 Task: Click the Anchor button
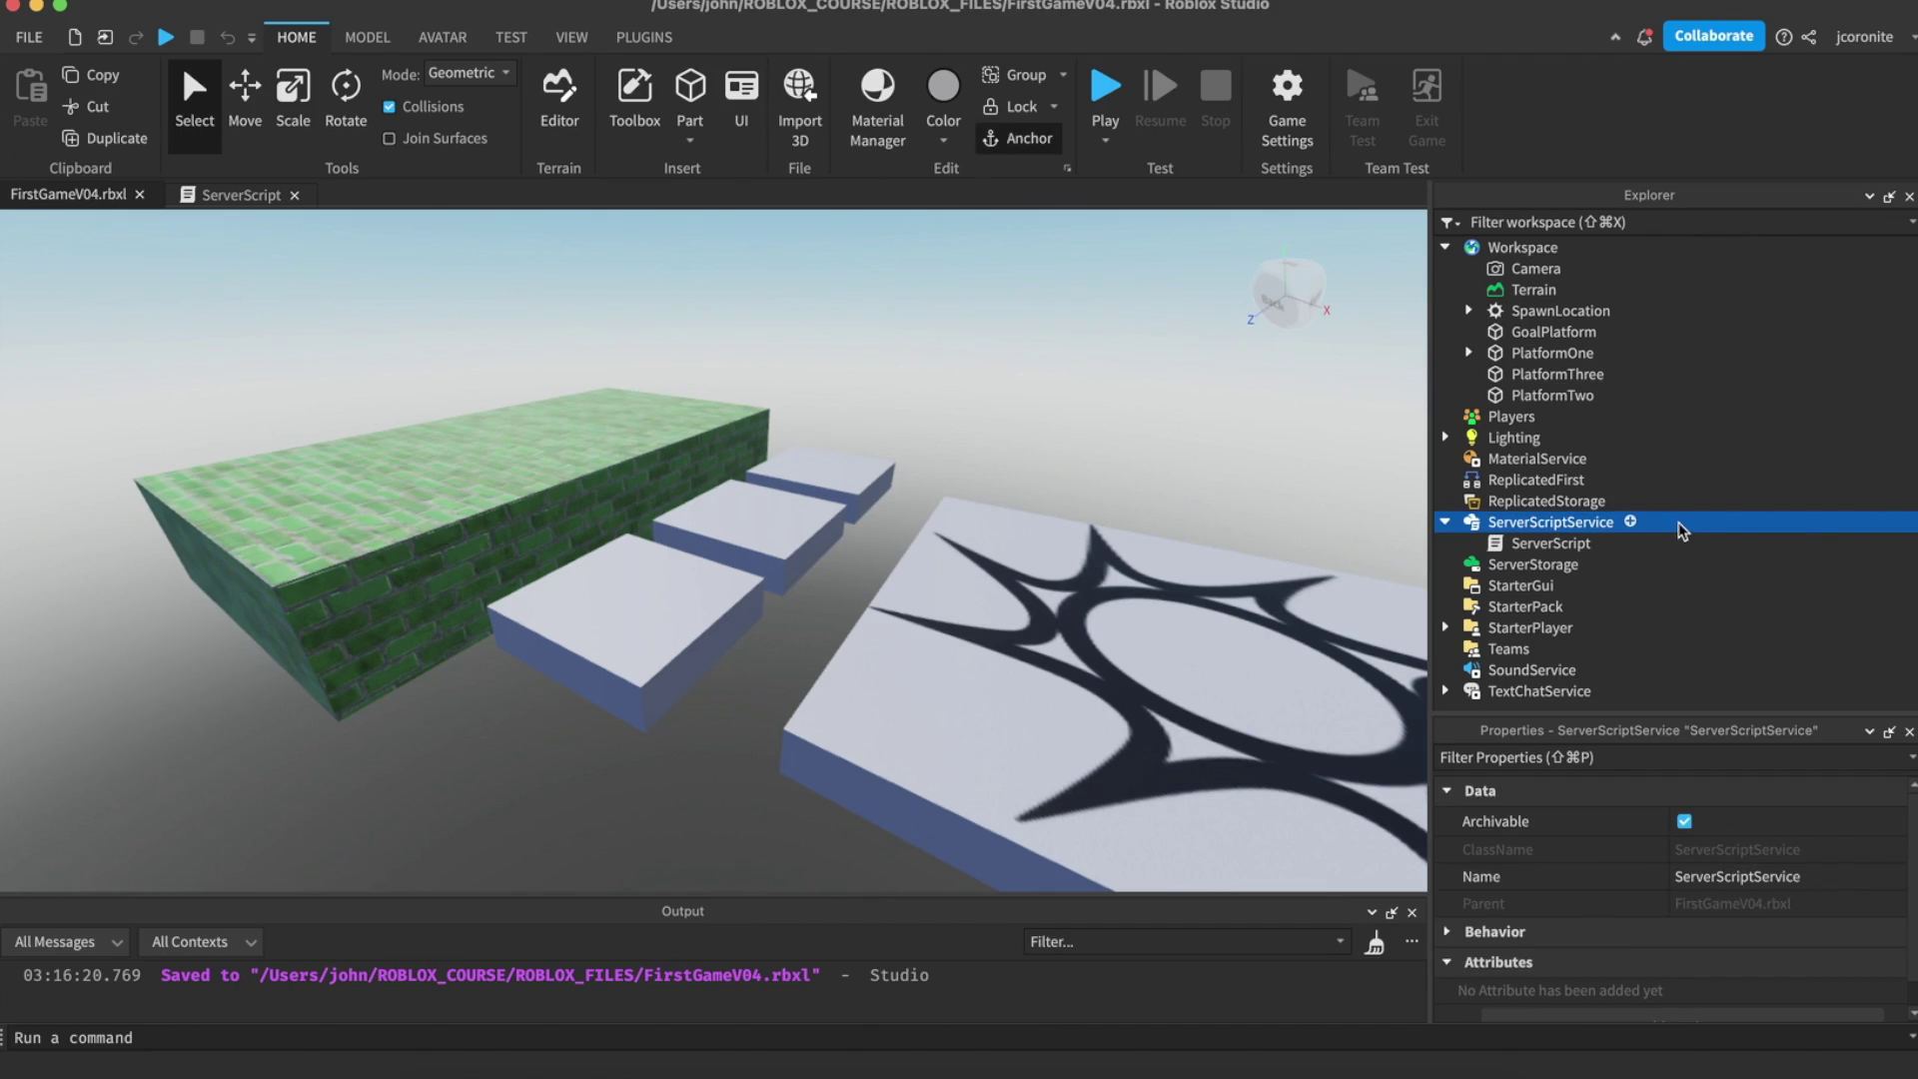(1018, 139)
